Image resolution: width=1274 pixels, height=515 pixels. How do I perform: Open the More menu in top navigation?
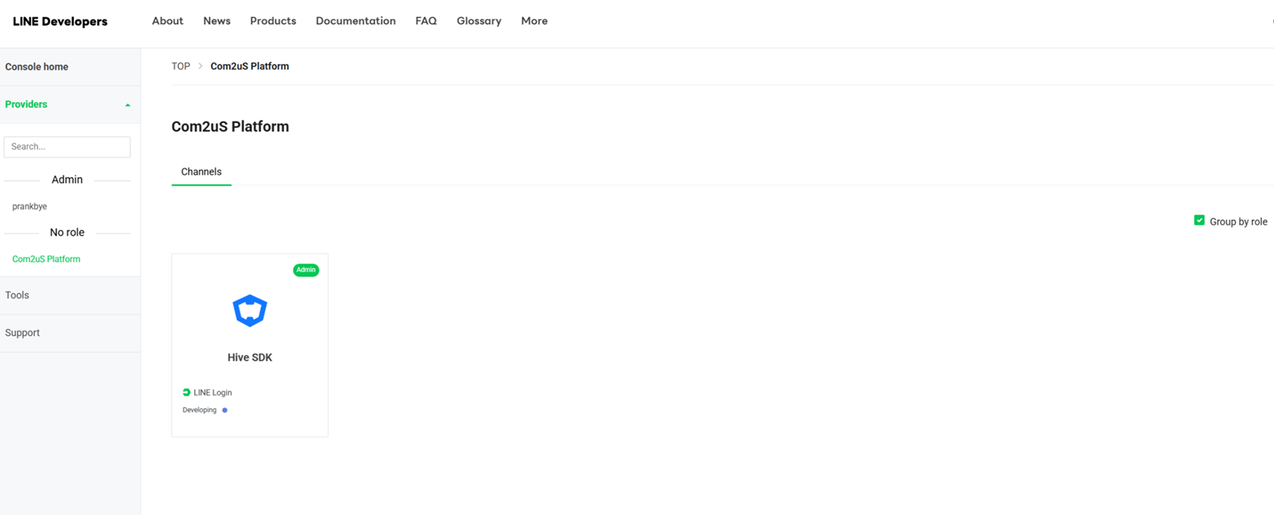click(534, 21)
